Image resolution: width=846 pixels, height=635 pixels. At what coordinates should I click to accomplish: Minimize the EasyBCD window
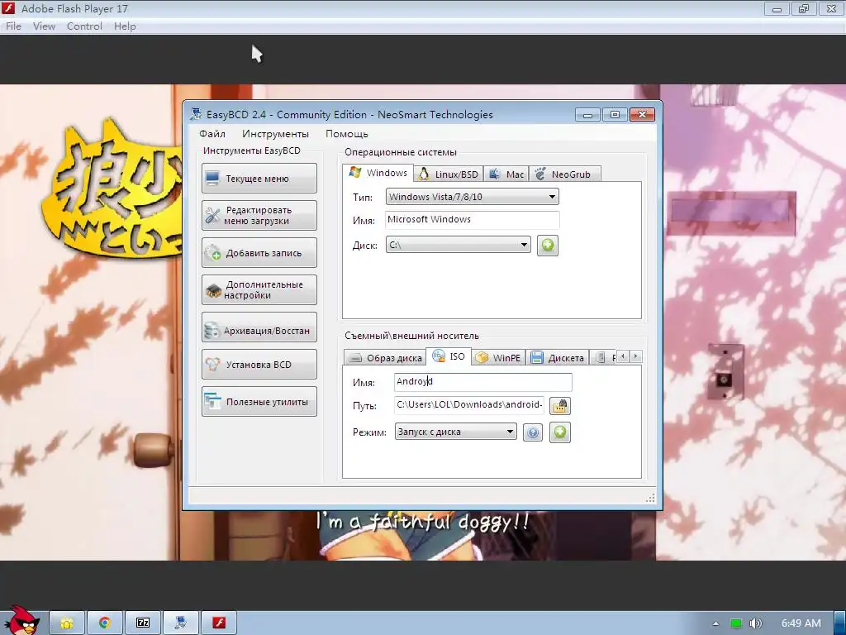[x=587, y=114]
